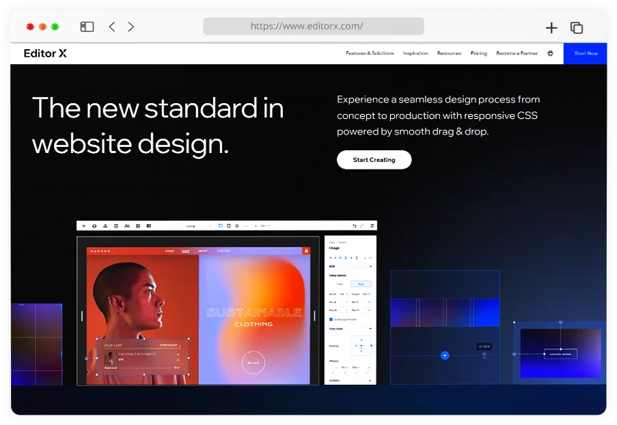617x425 pixels.
Task: Open the masters icon in editor toolbar
Action: point(105,226)
